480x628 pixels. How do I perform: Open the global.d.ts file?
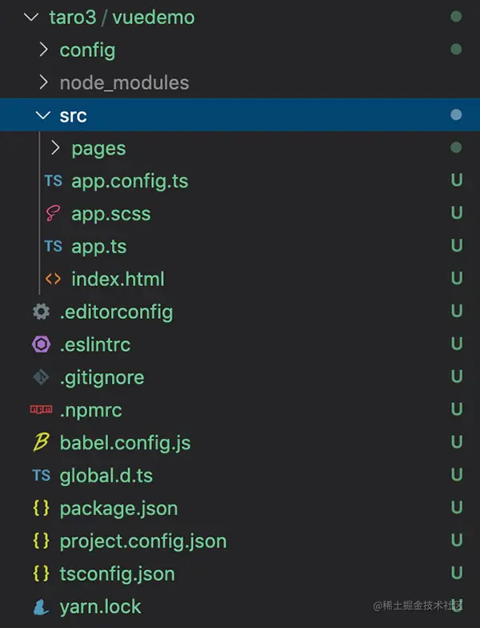click(106, 476)
